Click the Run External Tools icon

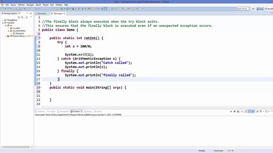(x=73, y=8)
